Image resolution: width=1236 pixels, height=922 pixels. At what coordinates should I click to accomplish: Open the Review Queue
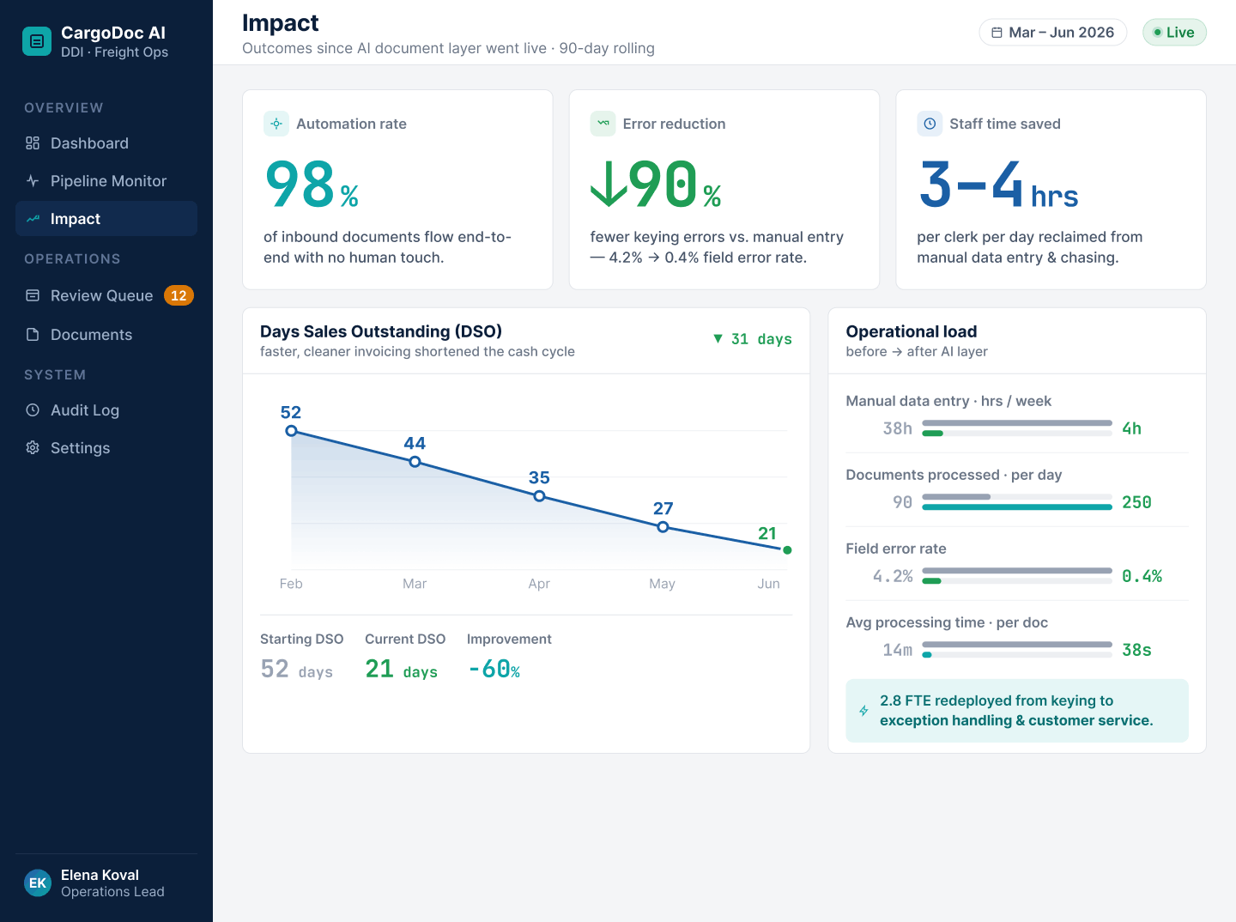106,295
